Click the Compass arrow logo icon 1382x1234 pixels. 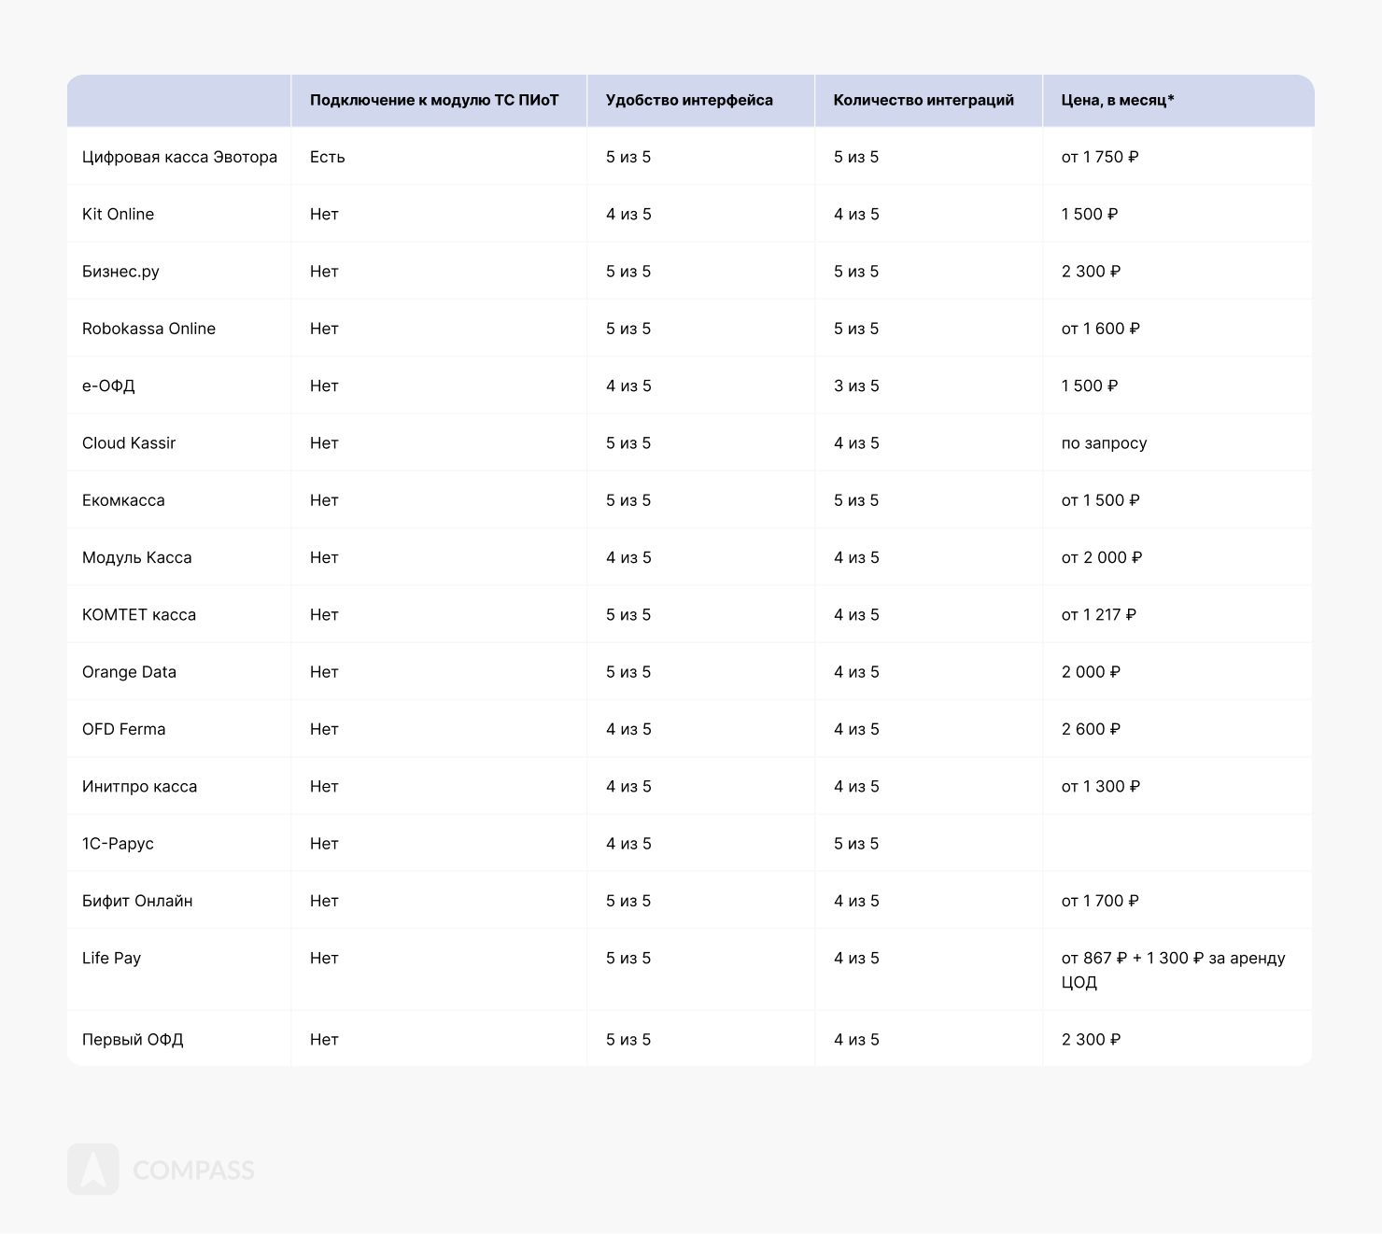[93, 1169]
